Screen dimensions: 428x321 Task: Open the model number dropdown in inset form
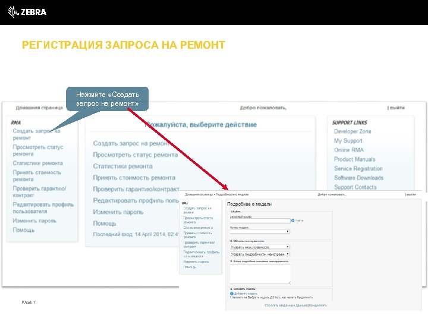260,231
